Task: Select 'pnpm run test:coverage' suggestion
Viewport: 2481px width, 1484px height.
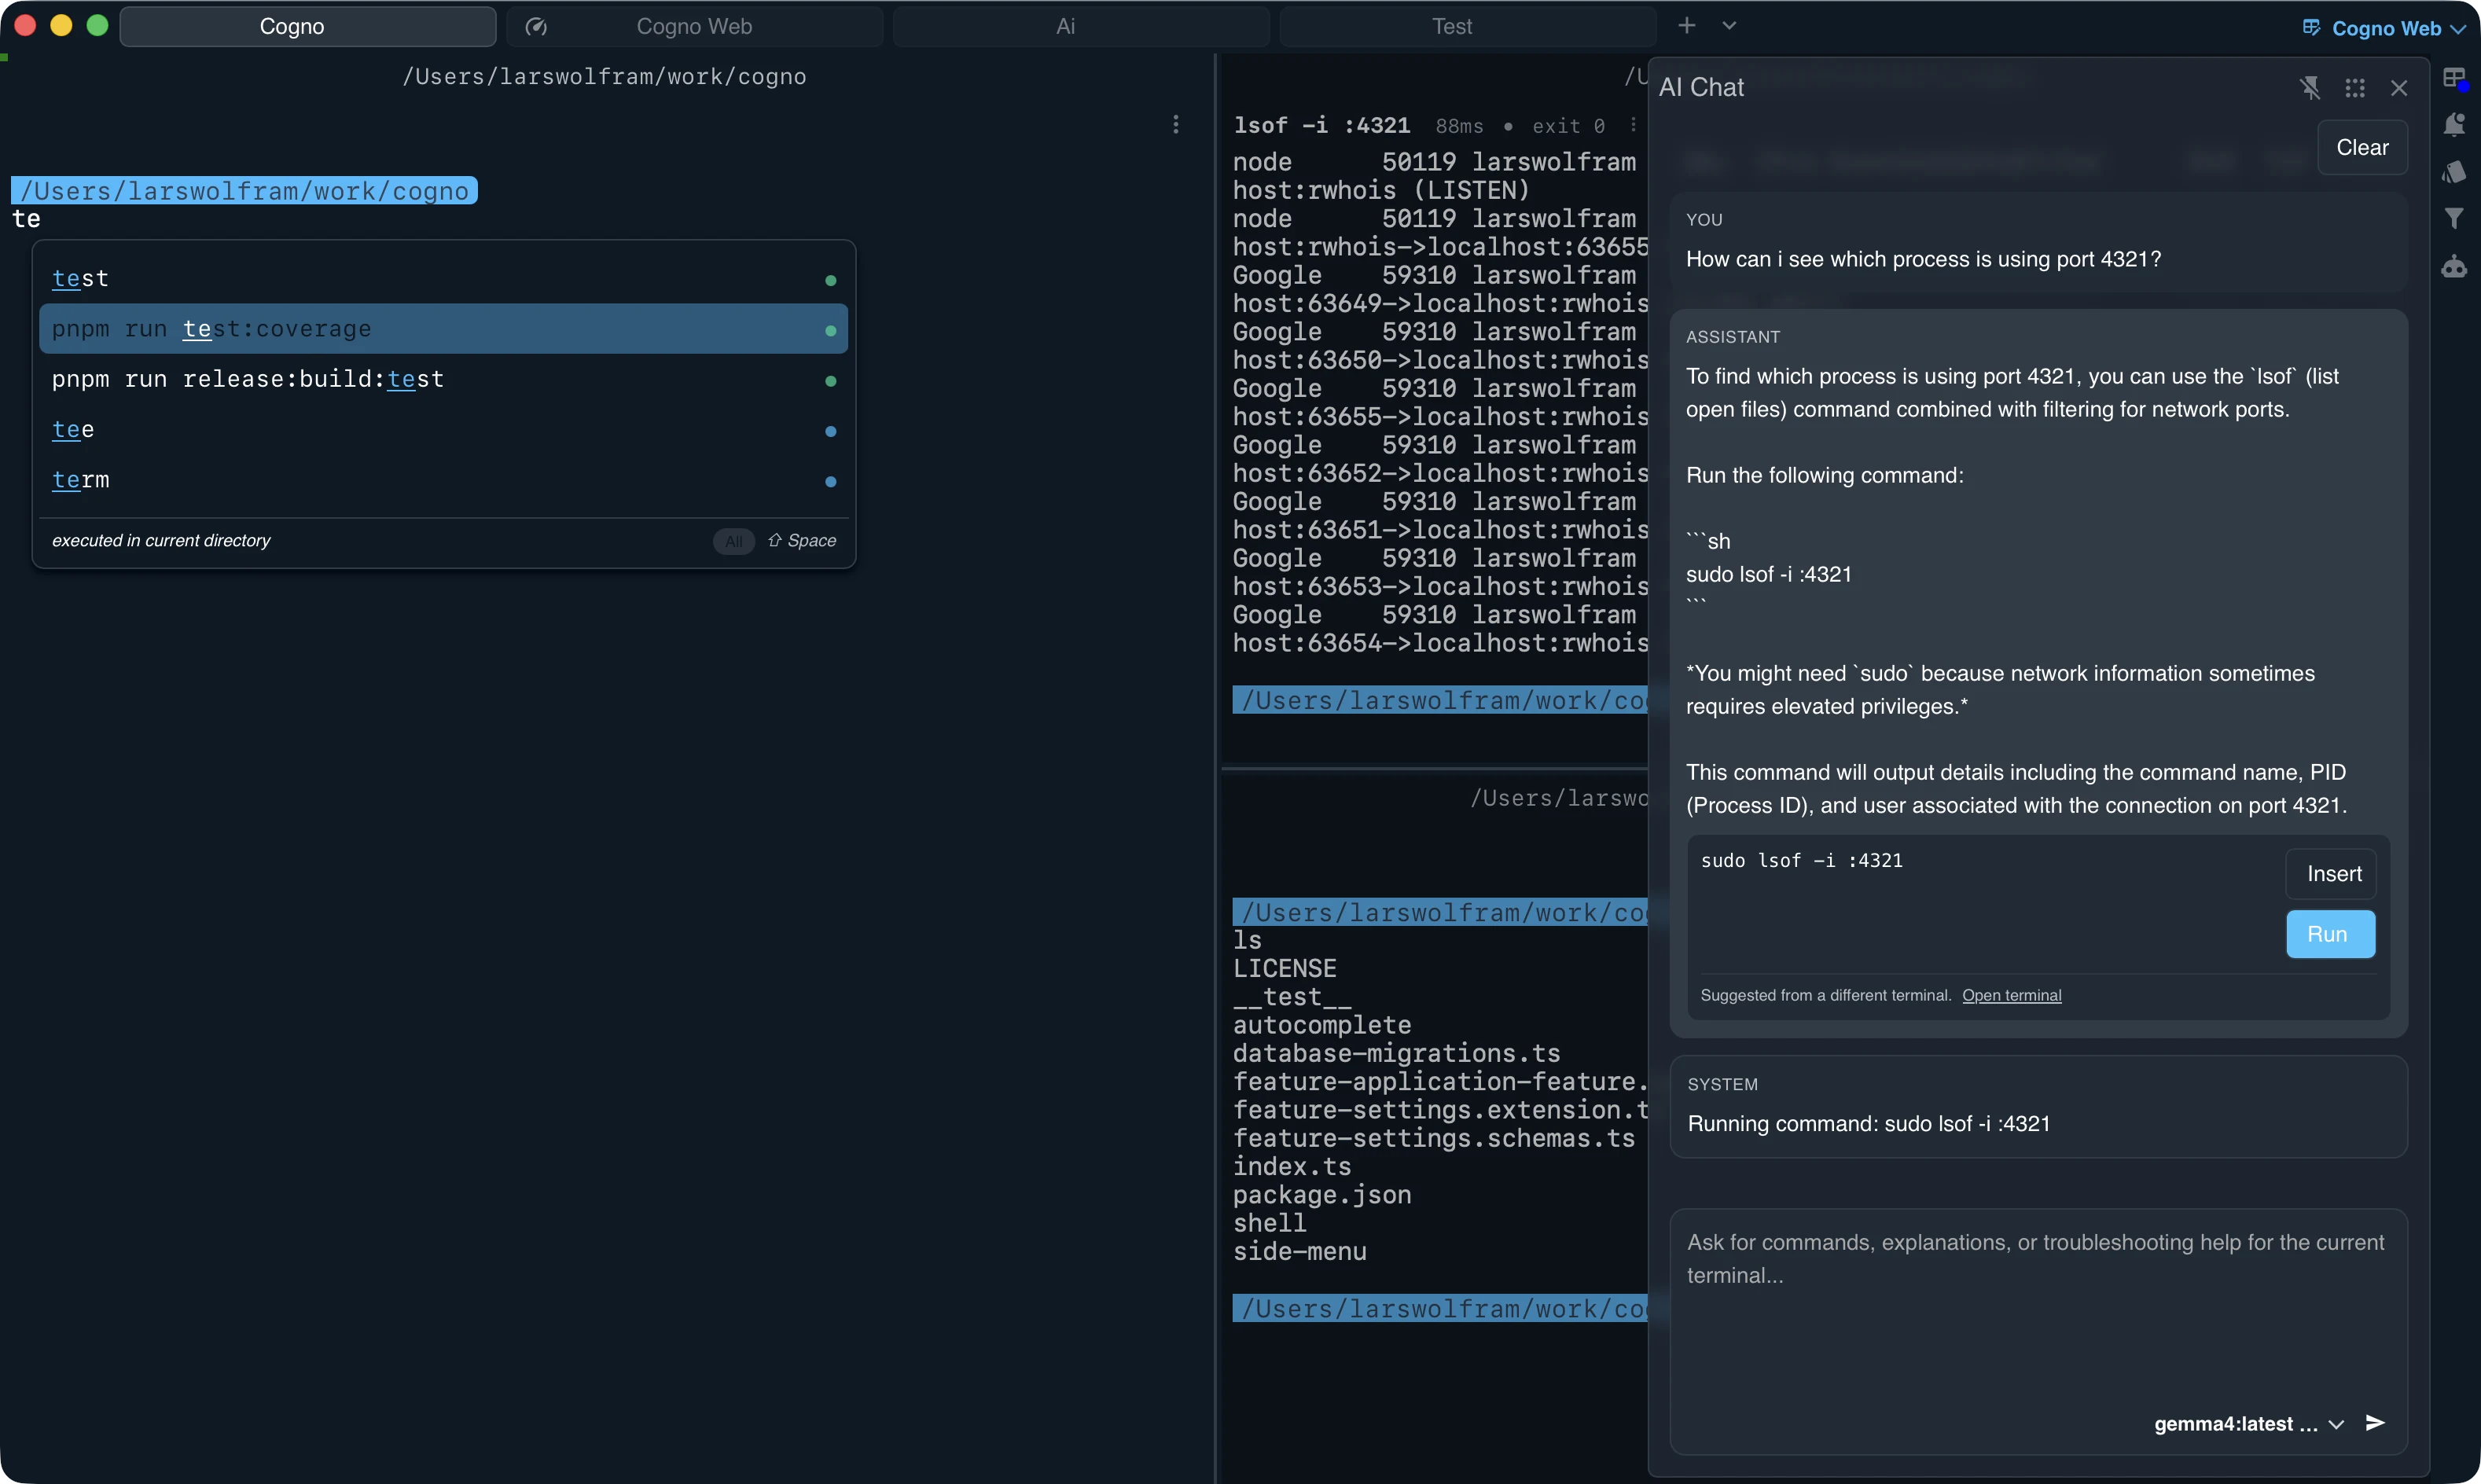Action: click(443, 329)
